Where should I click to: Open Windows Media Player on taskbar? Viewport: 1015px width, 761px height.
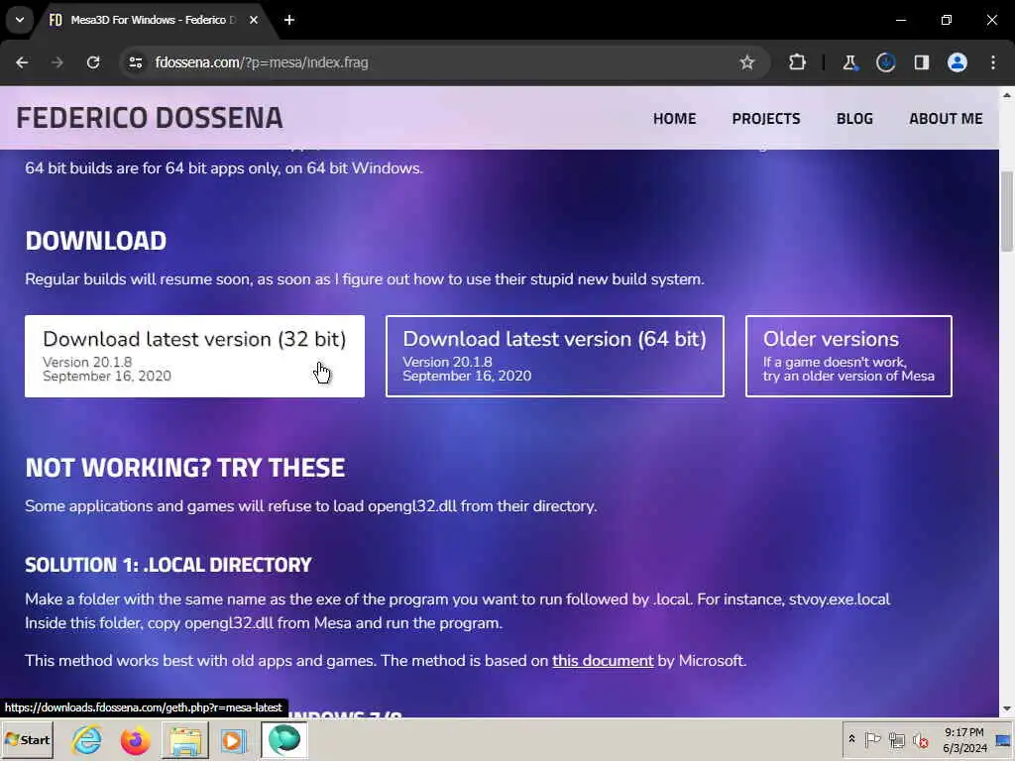(x=233, y=740)
